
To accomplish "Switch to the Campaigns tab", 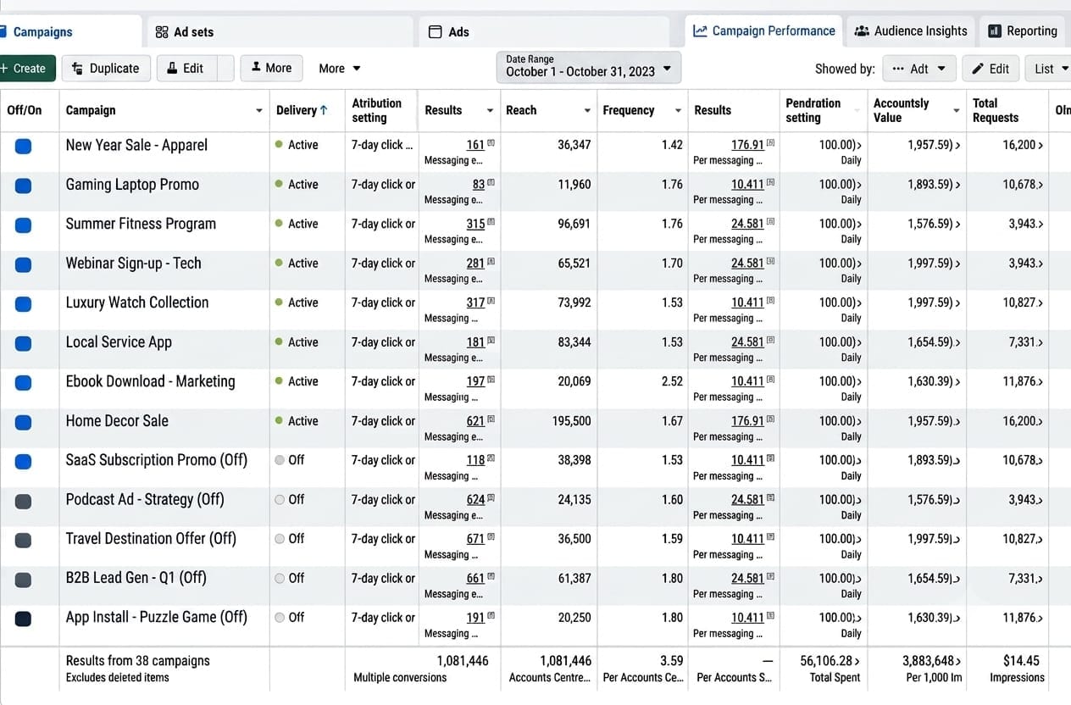I will pyautogui.click(x=71, y=31).
